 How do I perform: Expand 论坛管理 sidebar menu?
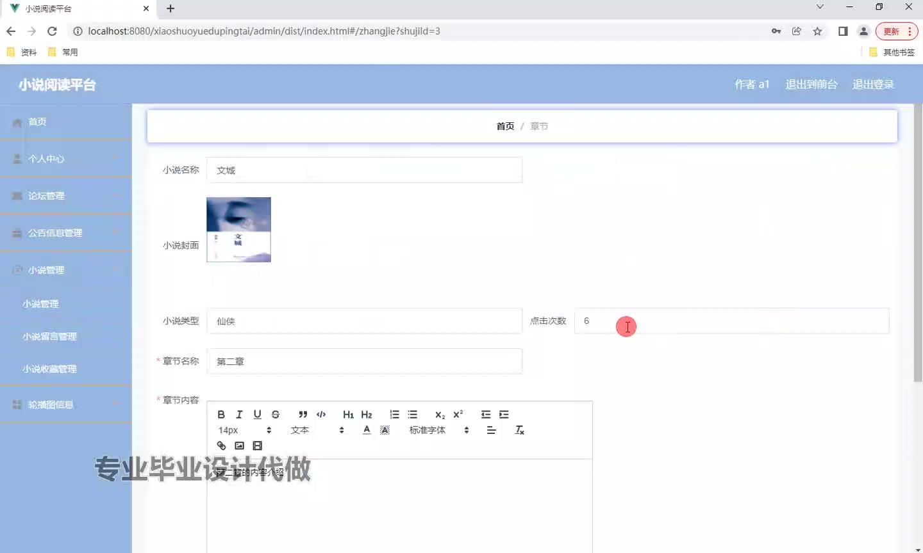[x=66, y=196]
